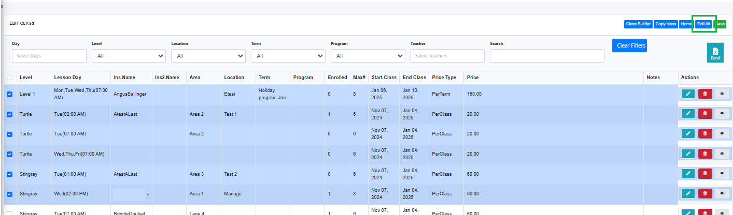
Task: Delete the Turtle Wed,Thu,Fri class
Action: (x=705, y=153)
